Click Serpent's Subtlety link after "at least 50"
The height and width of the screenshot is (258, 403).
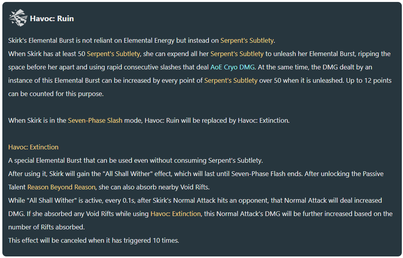pyautogui.click(x=113, y=54)
